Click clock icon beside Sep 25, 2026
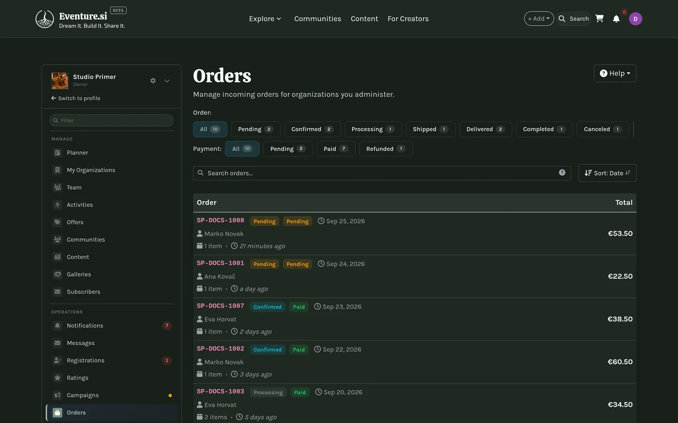Image resolution: width=678 pixels, height=423 pixels. coord(321,221)
